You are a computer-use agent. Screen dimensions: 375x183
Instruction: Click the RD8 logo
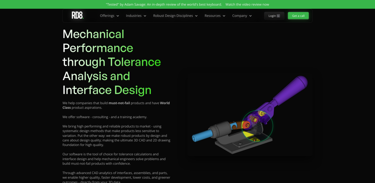[x=77, y=16]
